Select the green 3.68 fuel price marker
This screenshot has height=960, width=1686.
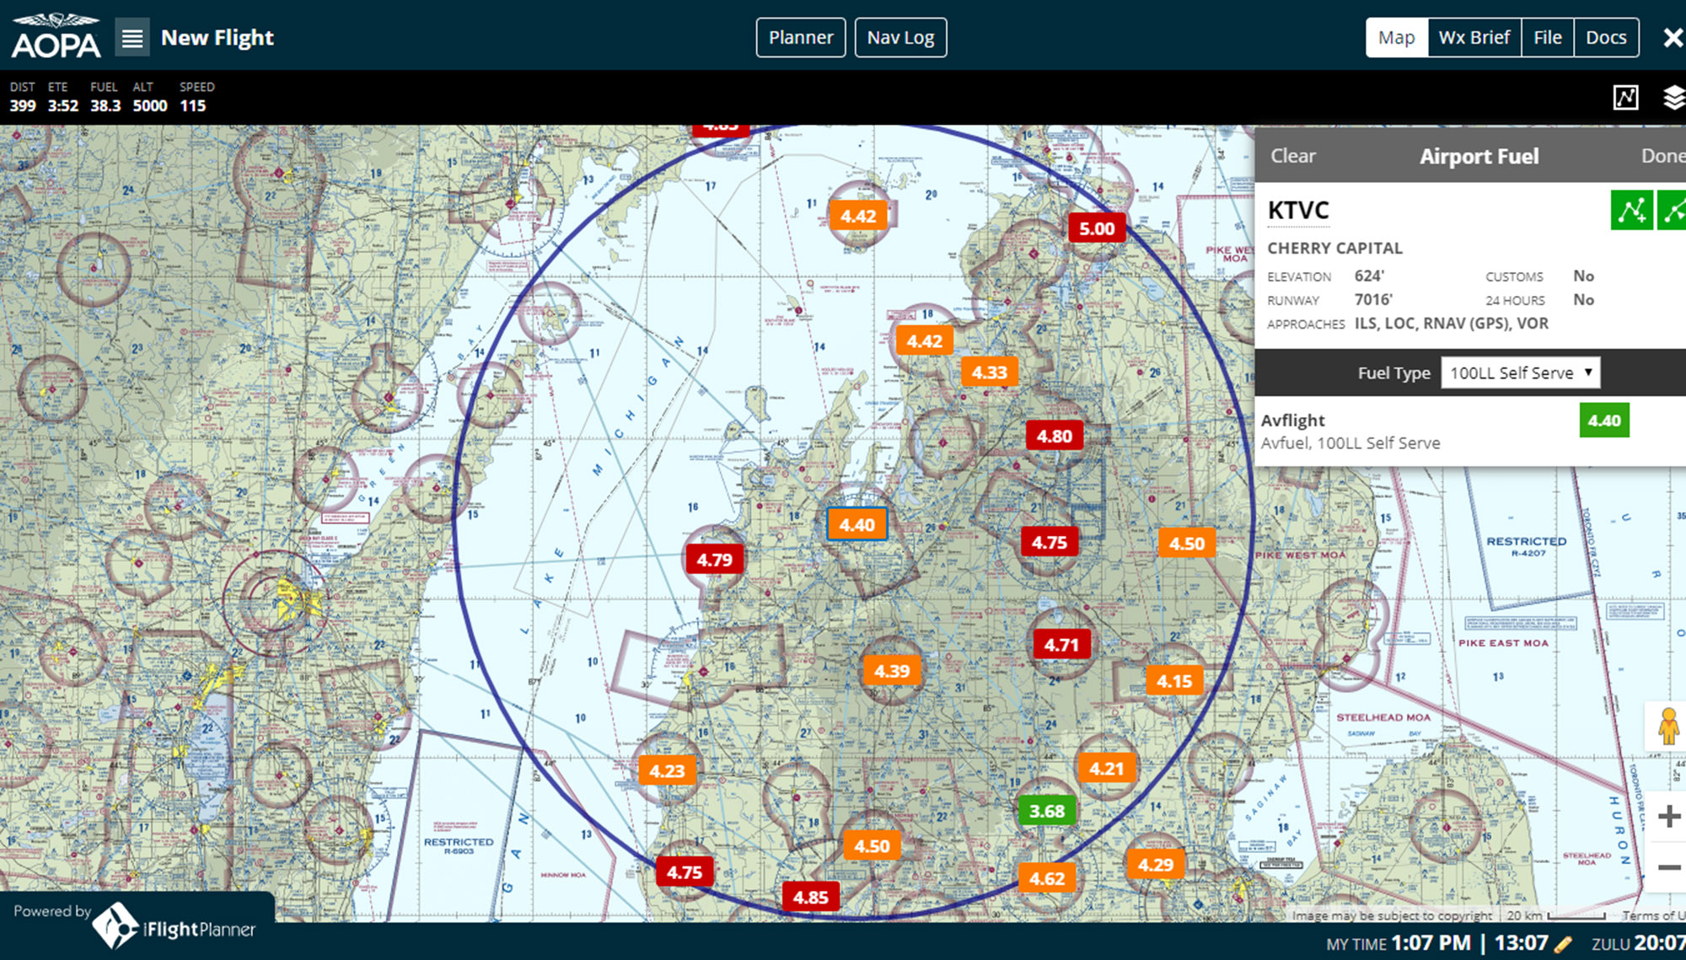[x=1047, y=811]
